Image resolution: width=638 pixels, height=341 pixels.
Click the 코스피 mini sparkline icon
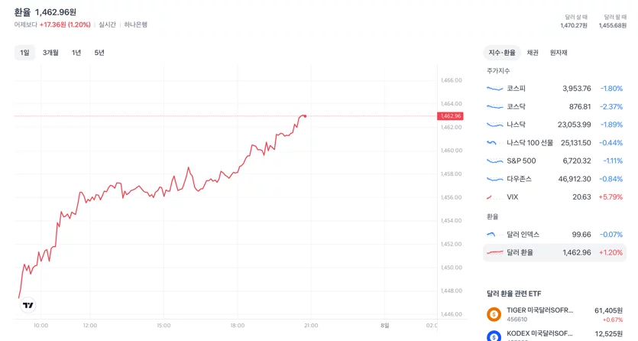point(495,88)
